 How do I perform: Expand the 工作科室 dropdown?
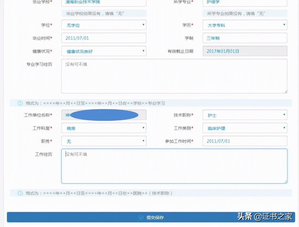[x=104, y=128]
